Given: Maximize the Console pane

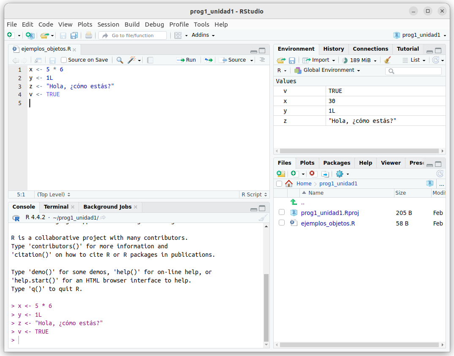Looking at the screenshot, I should click(x=262, y=208).
